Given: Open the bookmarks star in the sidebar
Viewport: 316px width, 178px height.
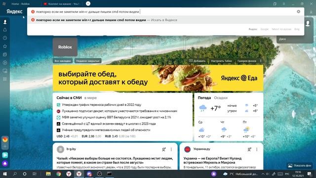Looking at the screenshot, I should point(5,46).
